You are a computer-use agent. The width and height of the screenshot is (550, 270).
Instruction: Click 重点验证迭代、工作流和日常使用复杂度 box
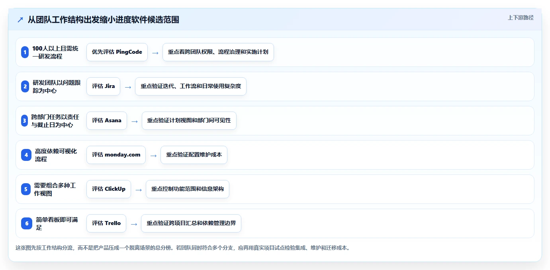[191, 86]
